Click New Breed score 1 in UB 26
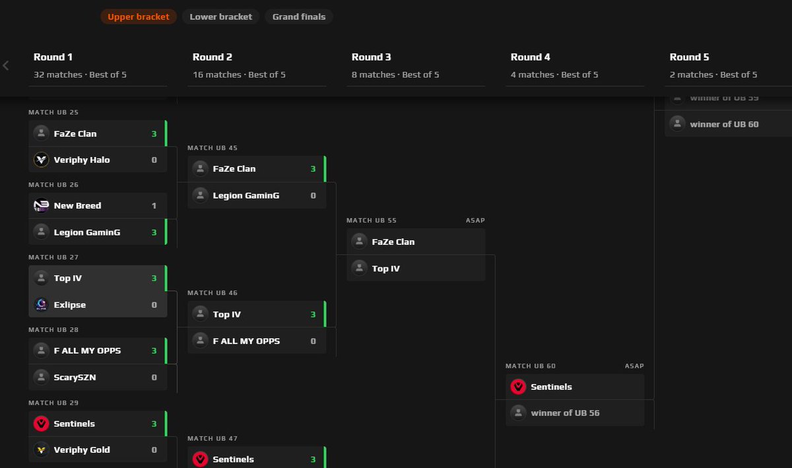 click(x=154, y=205)
